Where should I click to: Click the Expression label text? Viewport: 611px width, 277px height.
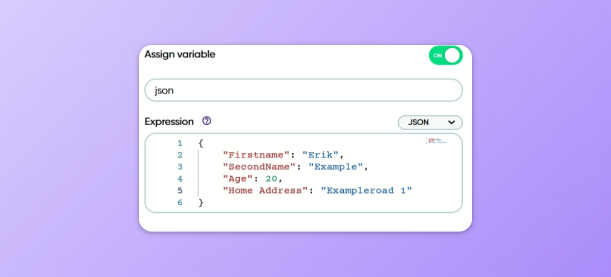pyautogui.click(x=169, y=121)
